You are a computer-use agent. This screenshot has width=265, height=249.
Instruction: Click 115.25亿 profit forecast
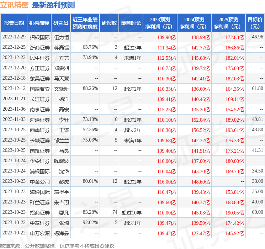click(x=166, y=110)
